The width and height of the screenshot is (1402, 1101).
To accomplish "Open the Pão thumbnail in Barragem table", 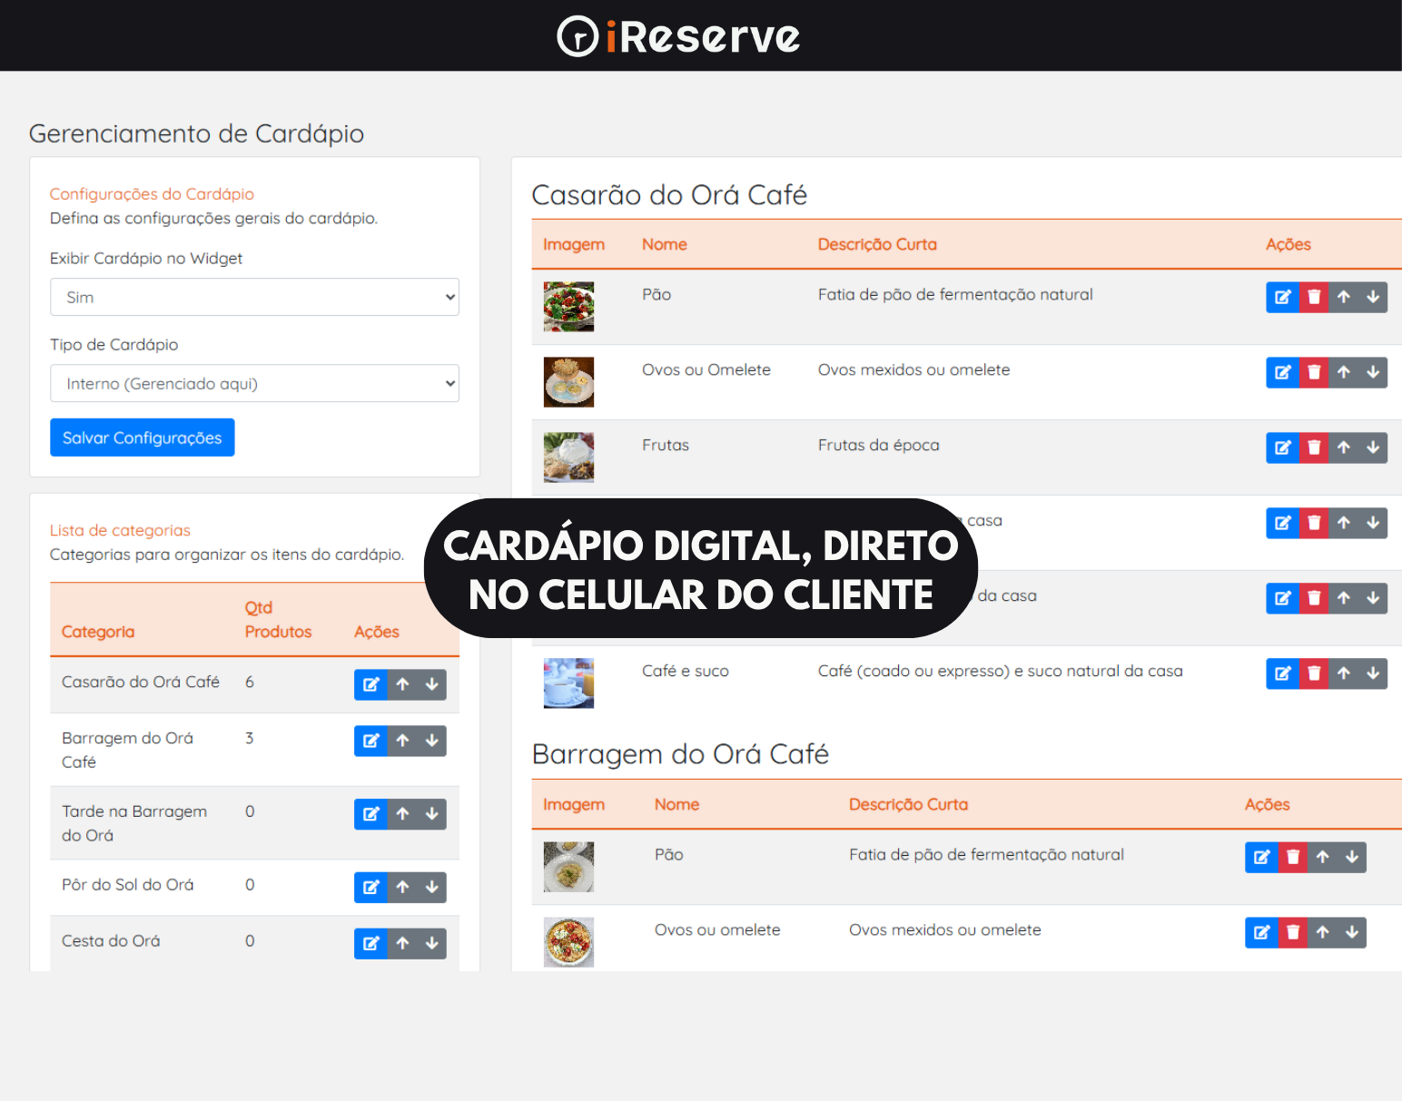I will (x=568, y=867).
